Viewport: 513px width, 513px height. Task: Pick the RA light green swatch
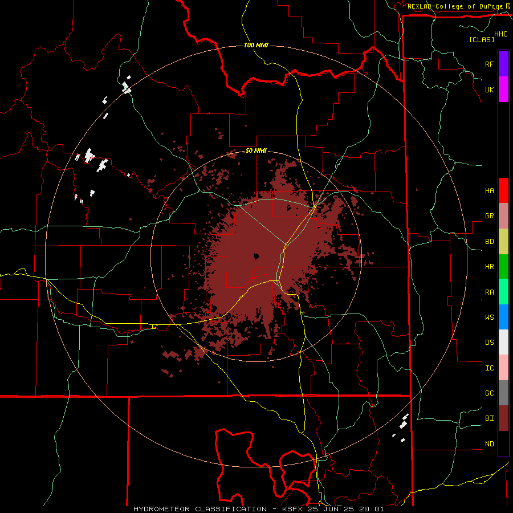pos(503,292)
